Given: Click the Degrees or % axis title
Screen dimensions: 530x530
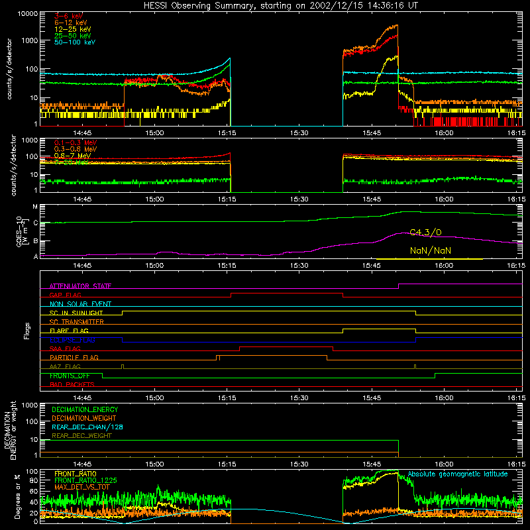Looking at the screenshot, I should tap(17, 496).
